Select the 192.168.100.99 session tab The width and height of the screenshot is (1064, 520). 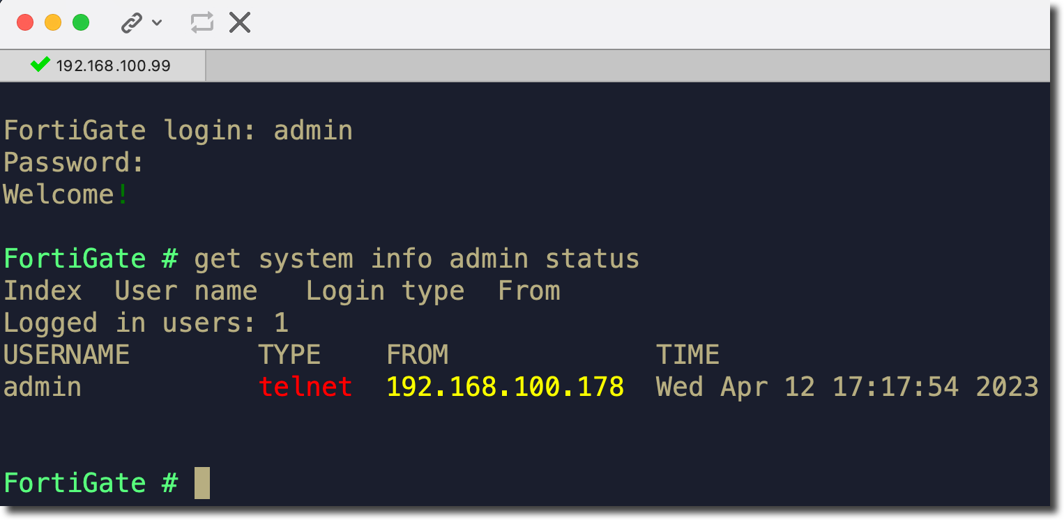click(113, 66)
